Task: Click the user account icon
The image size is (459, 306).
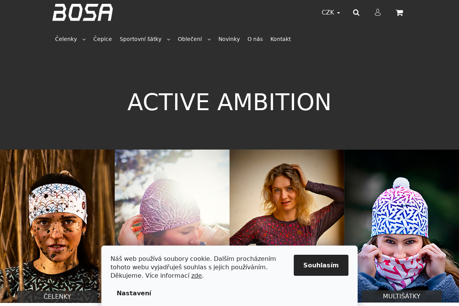Action: (x=378, y=13)
